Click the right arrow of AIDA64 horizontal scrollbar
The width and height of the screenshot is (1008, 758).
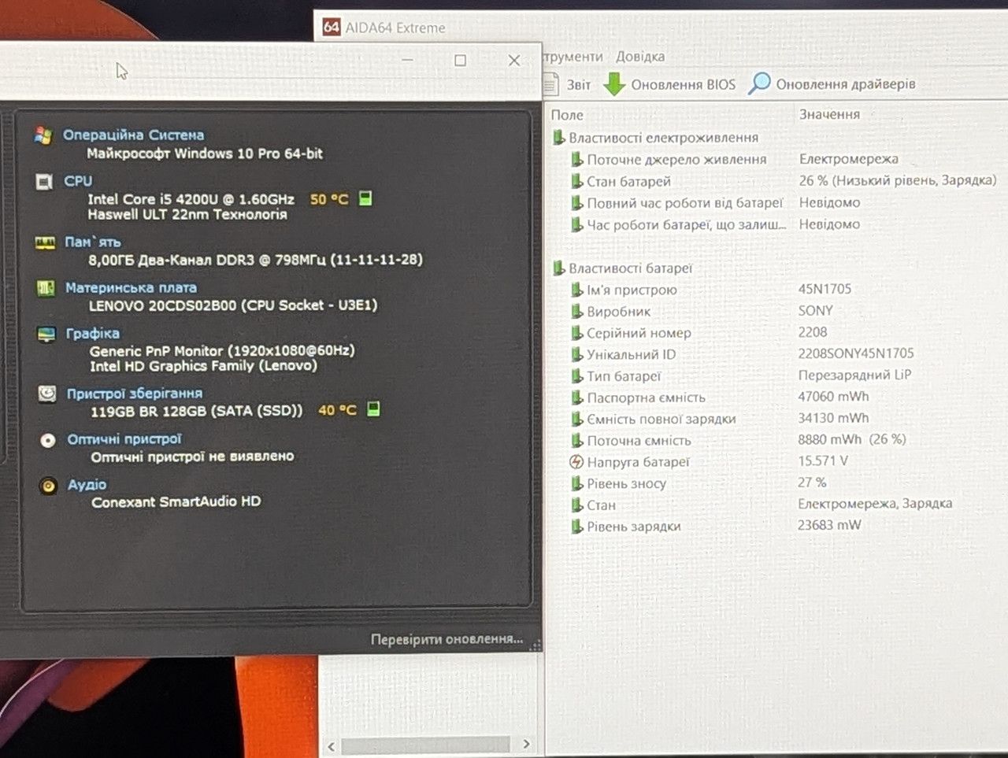526,744
